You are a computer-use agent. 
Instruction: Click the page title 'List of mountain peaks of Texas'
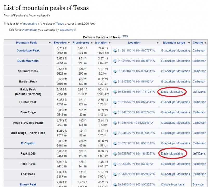46,8
